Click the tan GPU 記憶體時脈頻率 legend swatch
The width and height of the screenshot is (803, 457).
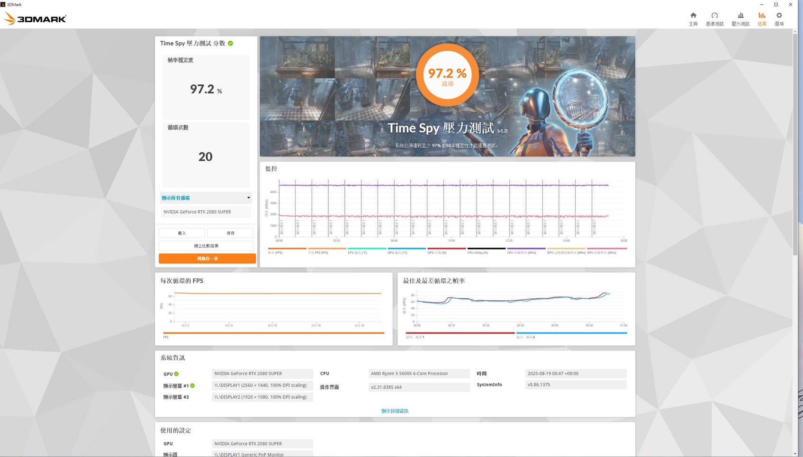[x=566, y=248]
